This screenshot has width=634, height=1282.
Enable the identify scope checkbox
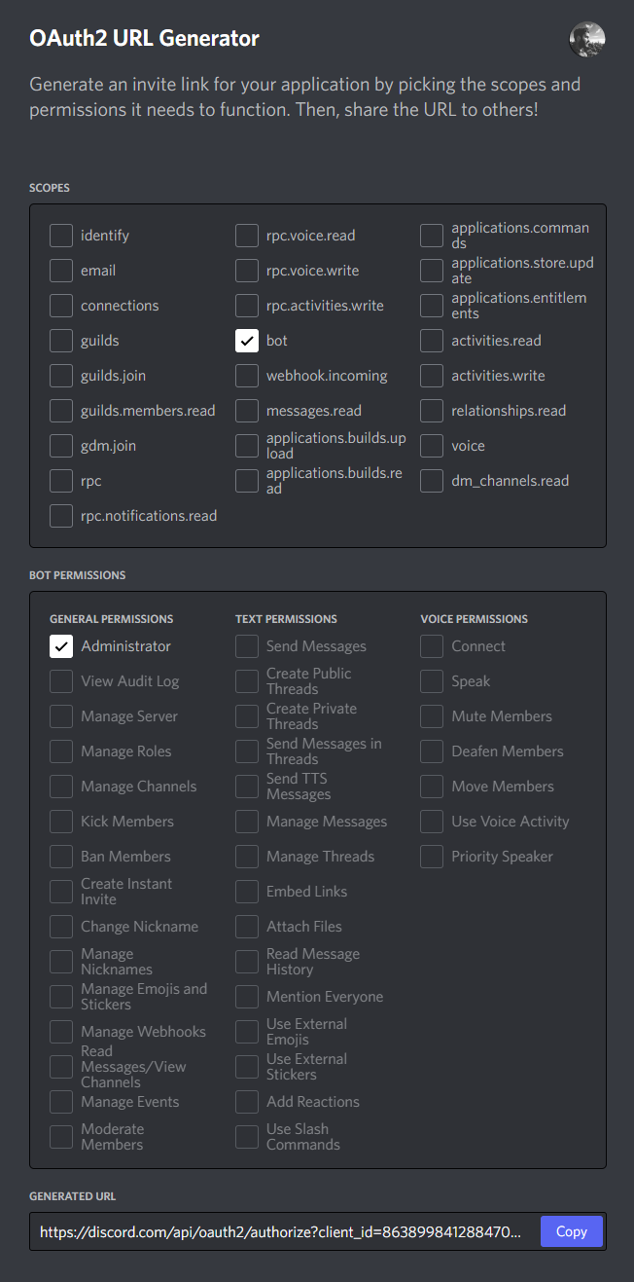click(60, 235)
